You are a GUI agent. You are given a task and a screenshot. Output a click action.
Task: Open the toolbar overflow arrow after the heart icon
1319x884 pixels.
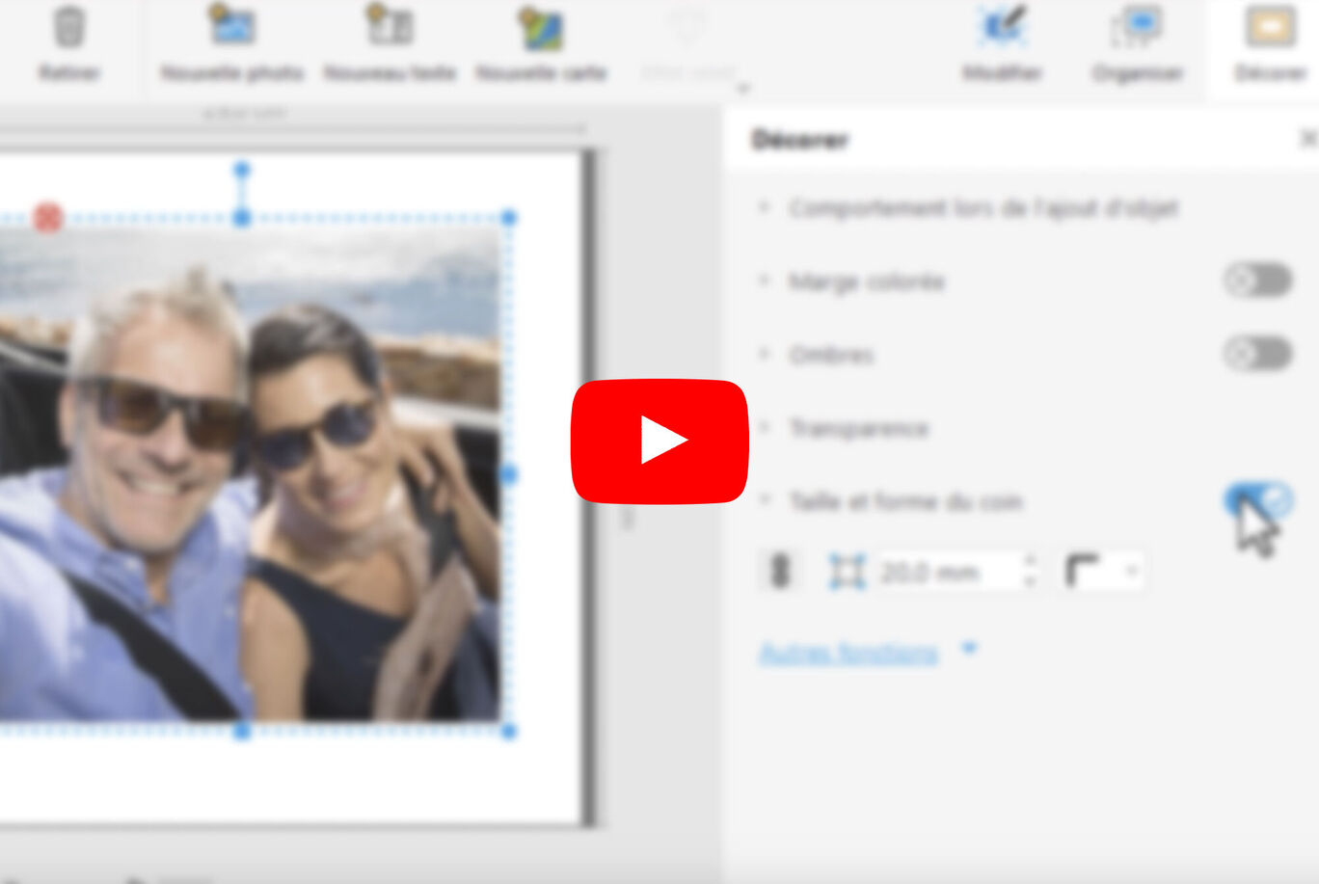coord(743,89)
